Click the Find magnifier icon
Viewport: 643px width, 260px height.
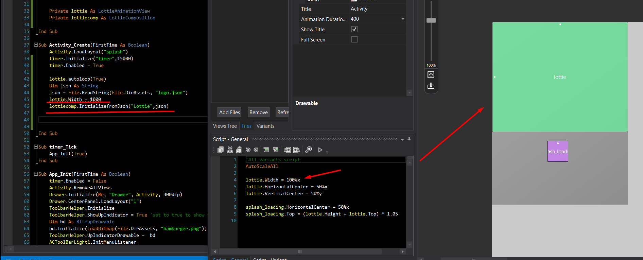pos(308,150)
